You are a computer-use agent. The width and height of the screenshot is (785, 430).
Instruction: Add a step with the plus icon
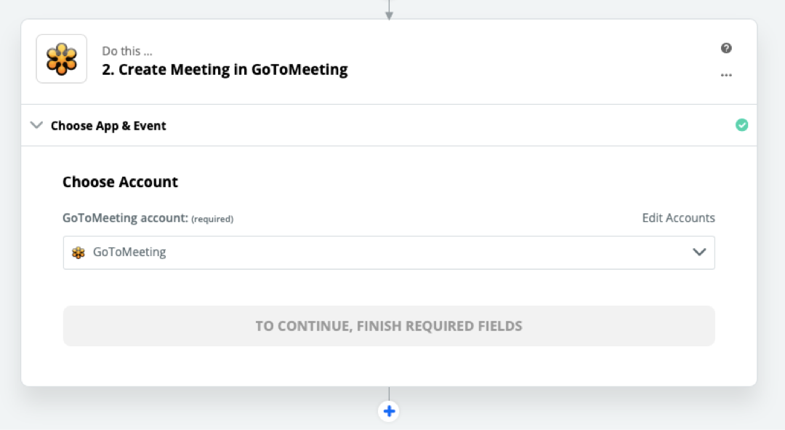click(389, 412)
